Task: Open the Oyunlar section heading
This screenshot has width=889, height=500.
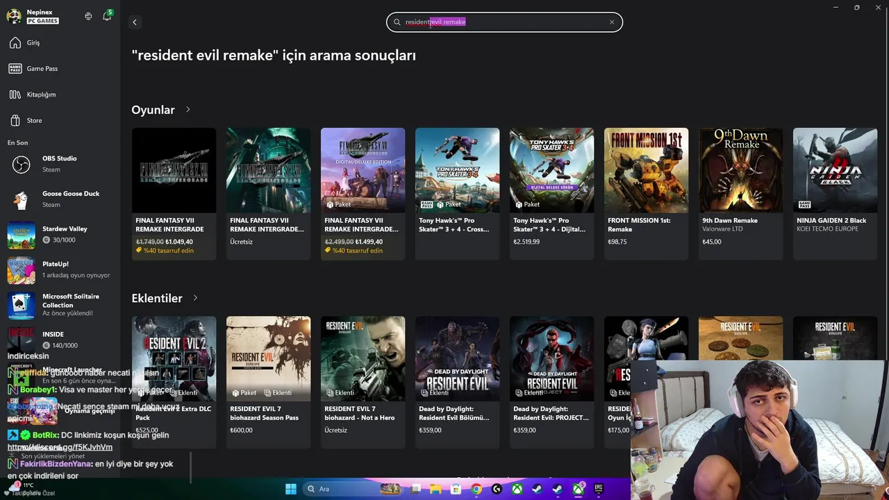Action: 153,110
